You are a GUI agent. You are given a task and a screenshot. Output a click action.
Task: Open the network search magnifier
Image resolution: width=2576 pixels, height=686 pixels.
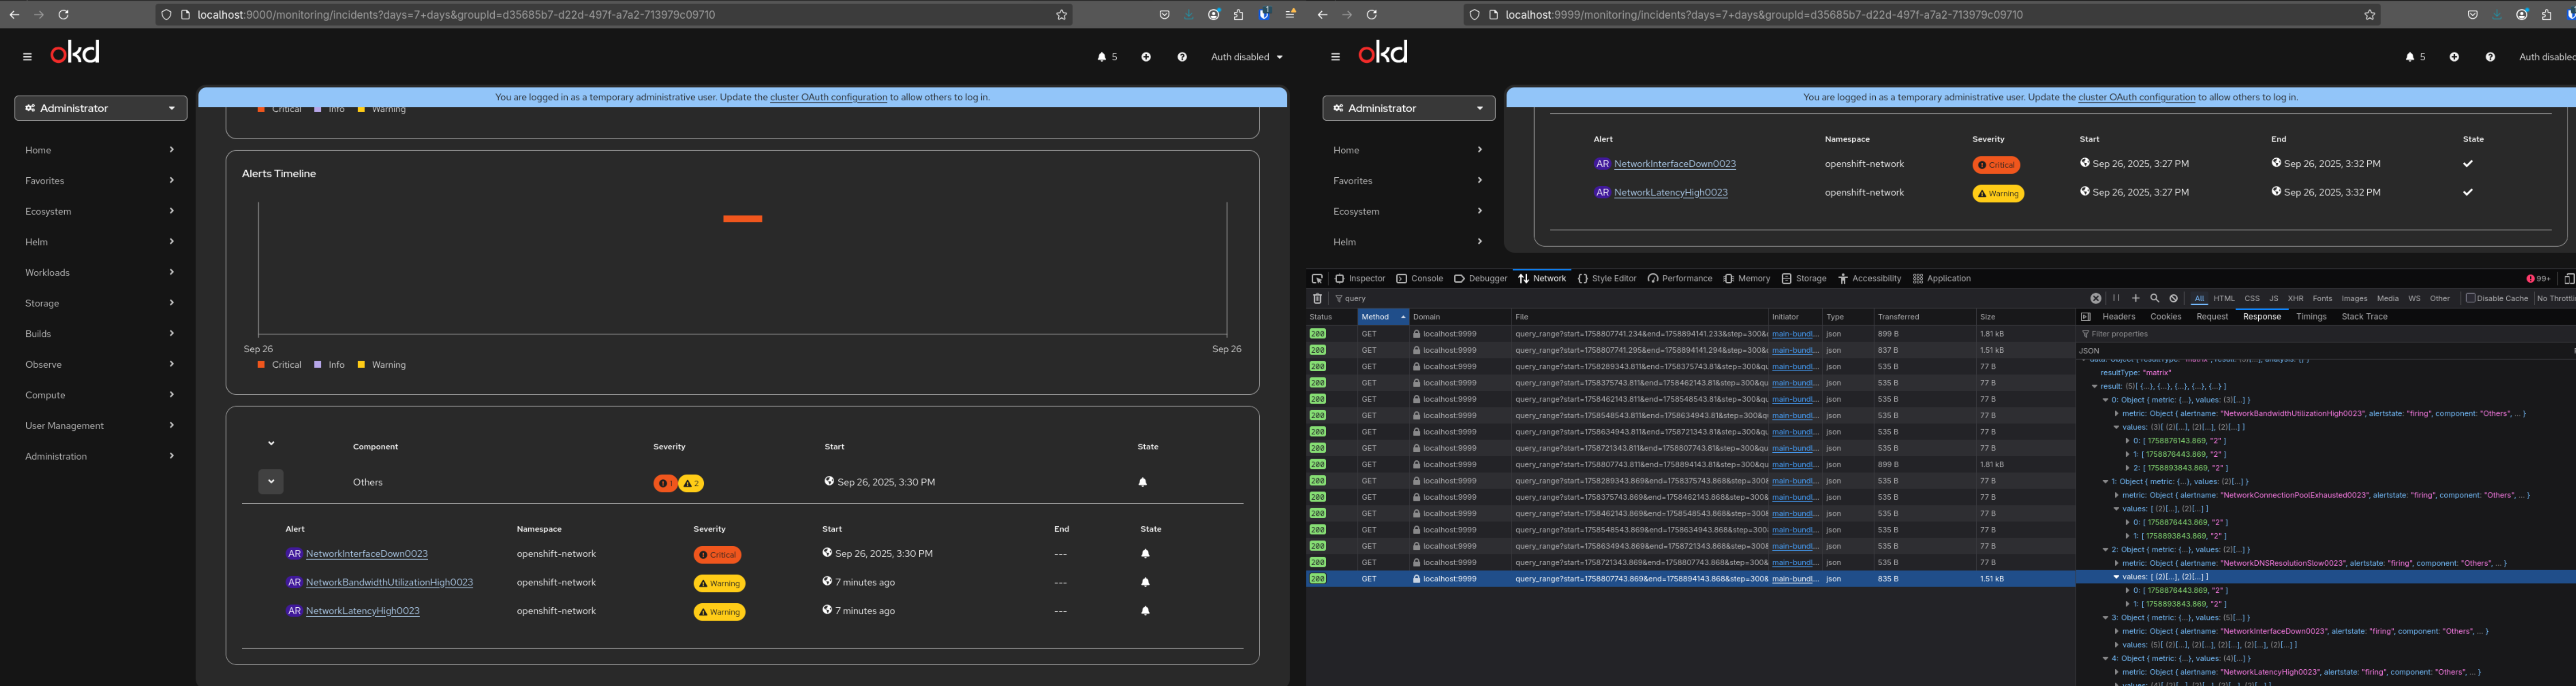point(2155,298)
